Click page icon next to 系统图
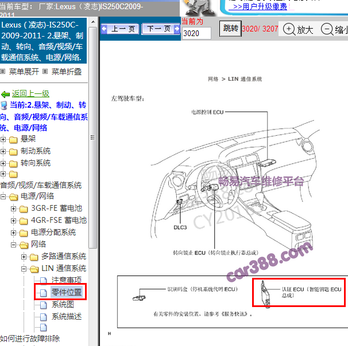Viewport: 348px width, 346px height. (x=44, y=305)
